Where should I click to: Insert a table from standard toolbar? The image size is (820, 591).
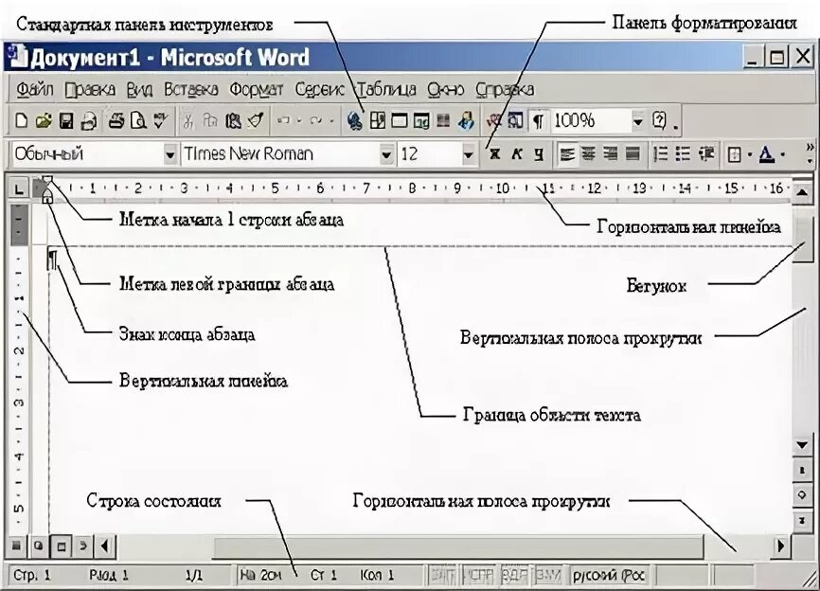[399, 121]
